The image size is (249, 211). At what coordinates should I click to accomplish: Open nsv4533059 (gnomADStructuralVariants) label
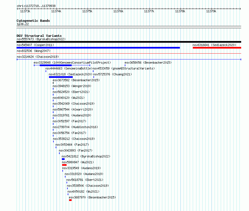point(124,68)
